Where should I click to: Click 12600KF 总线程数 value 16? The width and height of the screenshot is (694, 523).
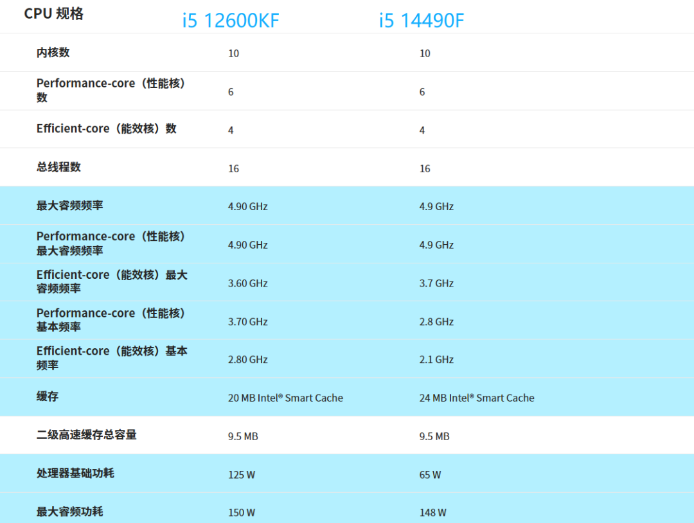[234, 168]
